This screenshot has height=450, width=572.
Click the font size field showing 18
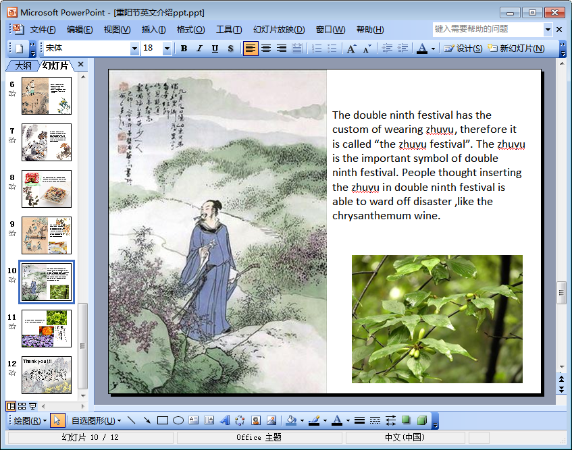coord(152,48)
